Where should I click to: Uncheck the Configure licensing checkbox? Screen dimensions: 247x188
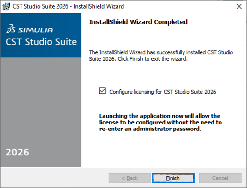(102, 91)
